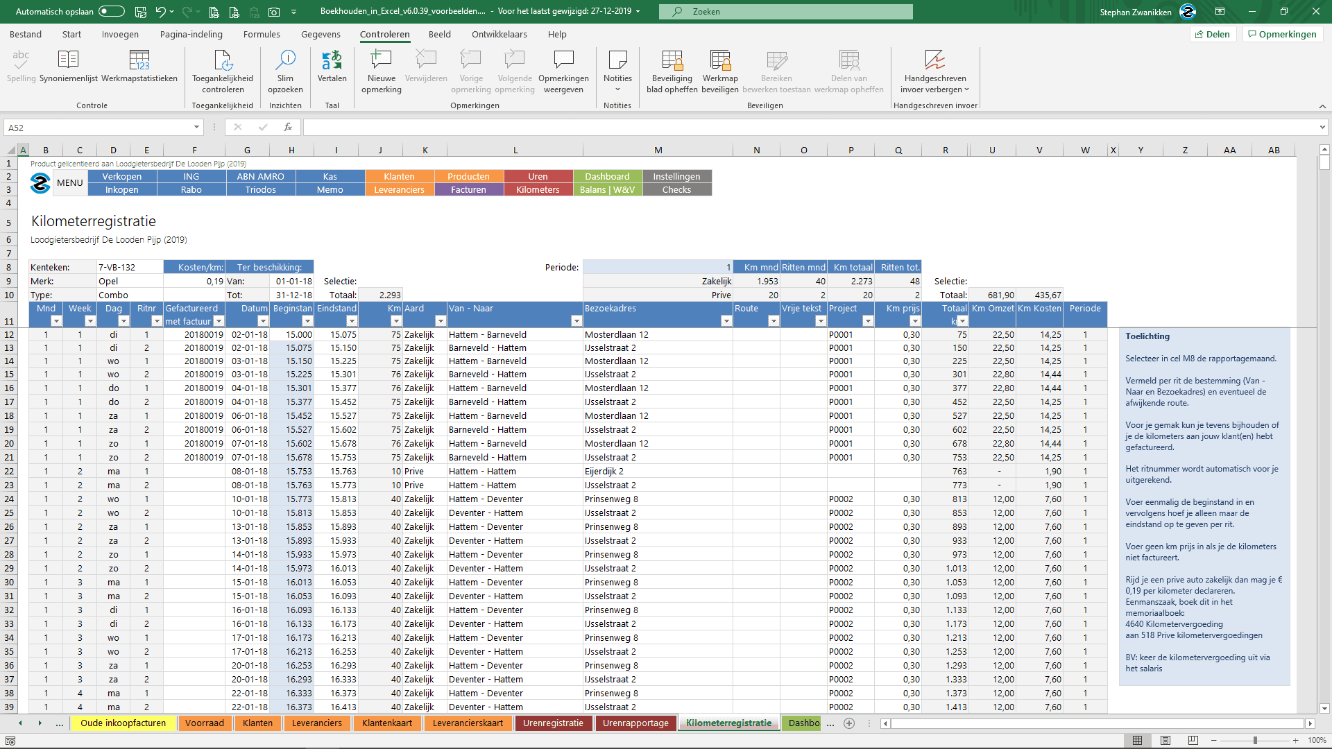
Task: Switch to page layout view button
Action: pos(1165,741)
